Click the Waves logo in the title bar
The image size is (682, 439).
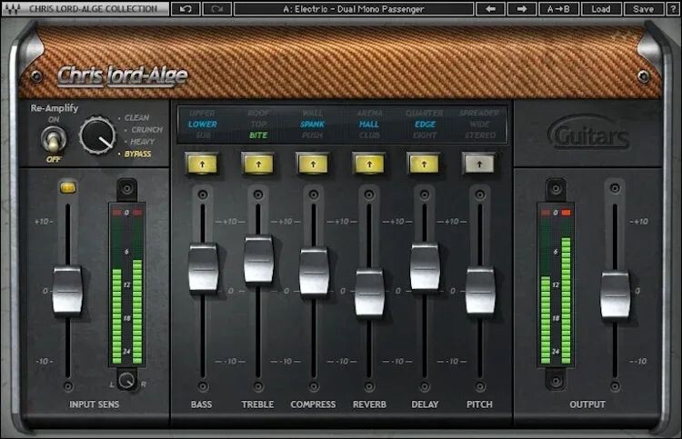(13, 9)
